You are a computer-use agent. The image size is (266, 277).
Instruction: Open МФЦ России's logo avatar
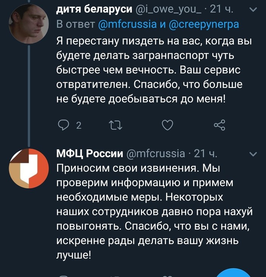pyautogui.click(x=29, y=169)
